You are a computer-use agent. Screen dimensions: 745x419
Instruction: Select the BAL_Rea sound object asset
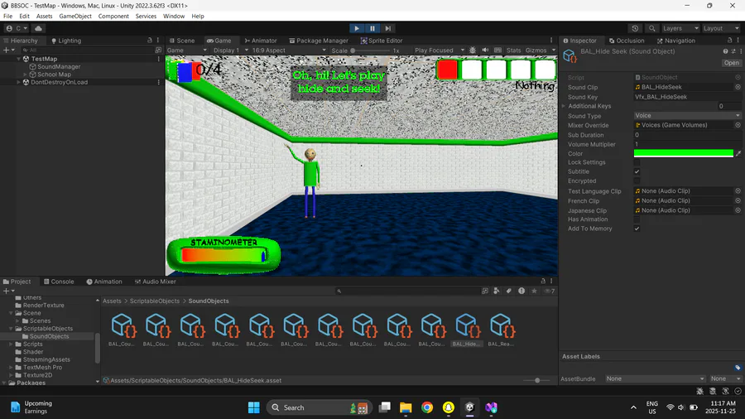pos(501,330)
